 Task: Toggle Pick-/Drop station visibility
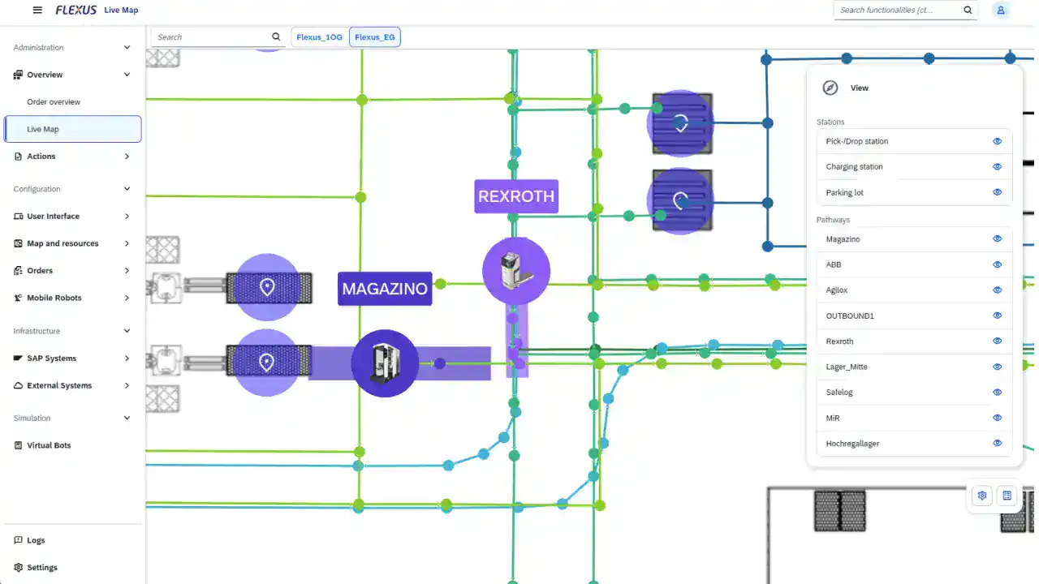point(998,141)
